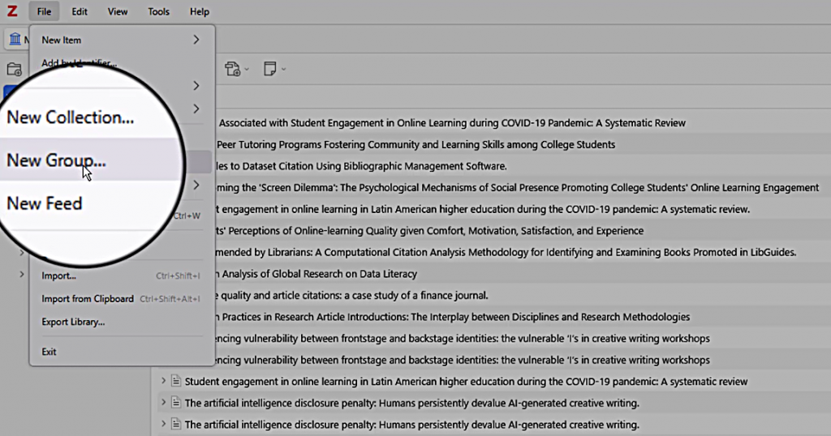Choose Export Library... from the File menu
Screen dimensions: 831x436
73,322
